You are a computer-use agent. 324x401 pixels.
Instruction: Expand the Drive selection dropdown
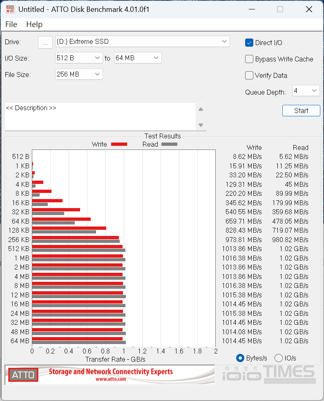click(x=224, y=41)
